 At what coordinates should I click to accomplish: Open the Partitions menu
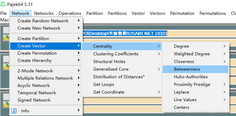[117, 13]
